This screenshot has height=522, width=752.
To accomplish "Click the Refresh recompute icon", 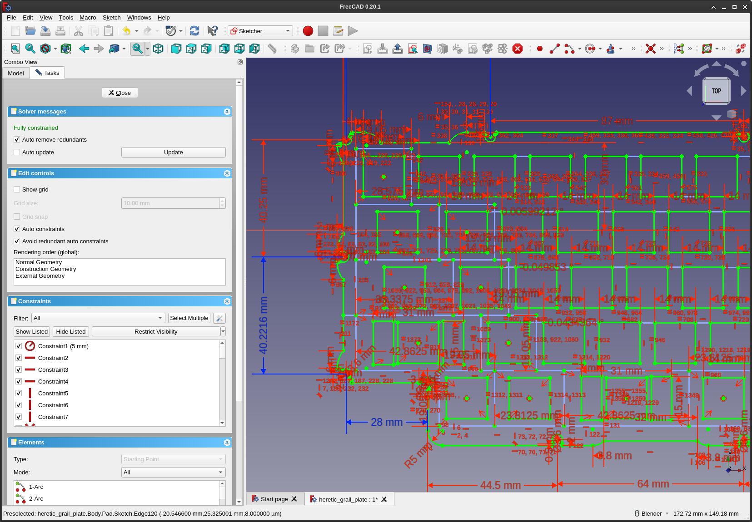I will pos(194,31).
